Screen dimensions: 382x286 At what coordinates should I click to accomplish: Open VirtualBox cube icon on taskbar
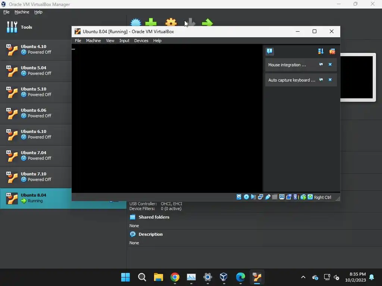click(x=224, y=277)
